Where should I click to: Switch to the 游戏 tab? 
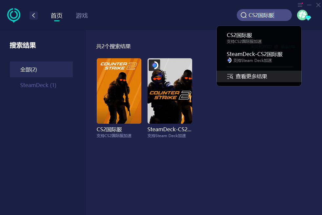[82, 15]
